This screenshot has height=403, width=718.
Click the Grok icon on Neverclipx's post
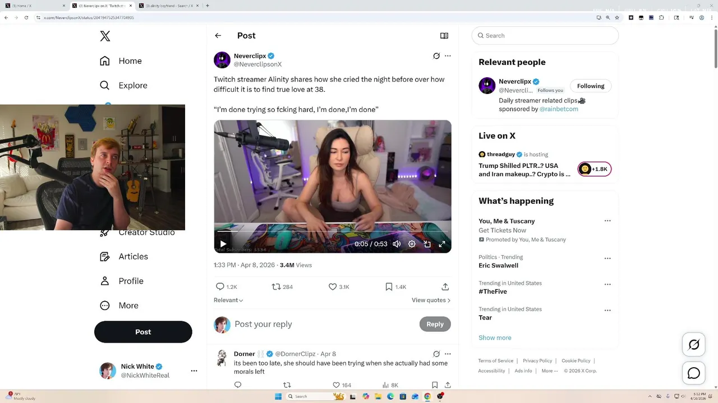(436, 56)
